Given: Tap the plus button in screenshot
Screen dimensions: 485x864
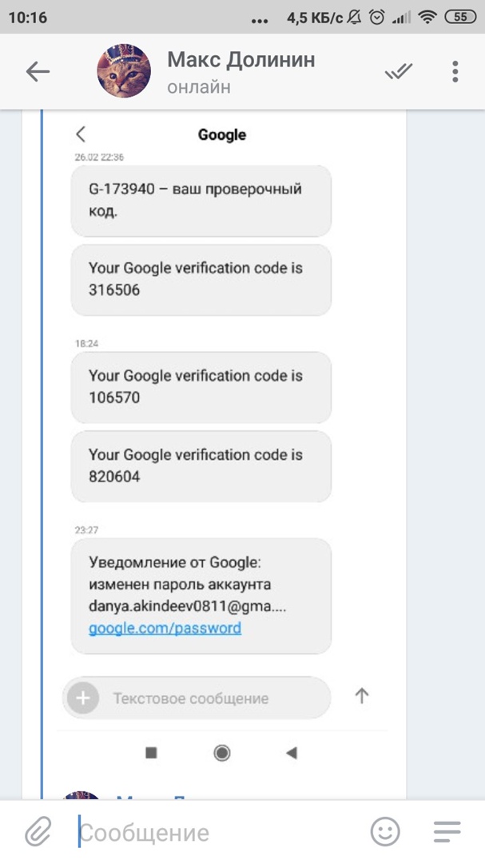Looking at the screenshot, I should click(82, 698).
